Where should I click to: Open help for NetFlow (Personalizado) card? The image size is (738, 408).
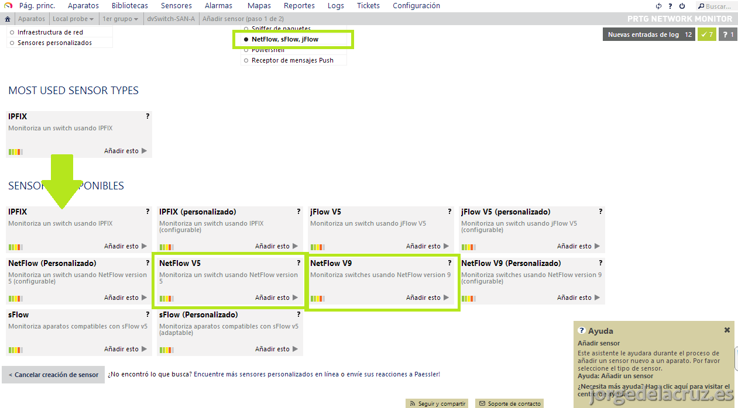pos(147,263)
